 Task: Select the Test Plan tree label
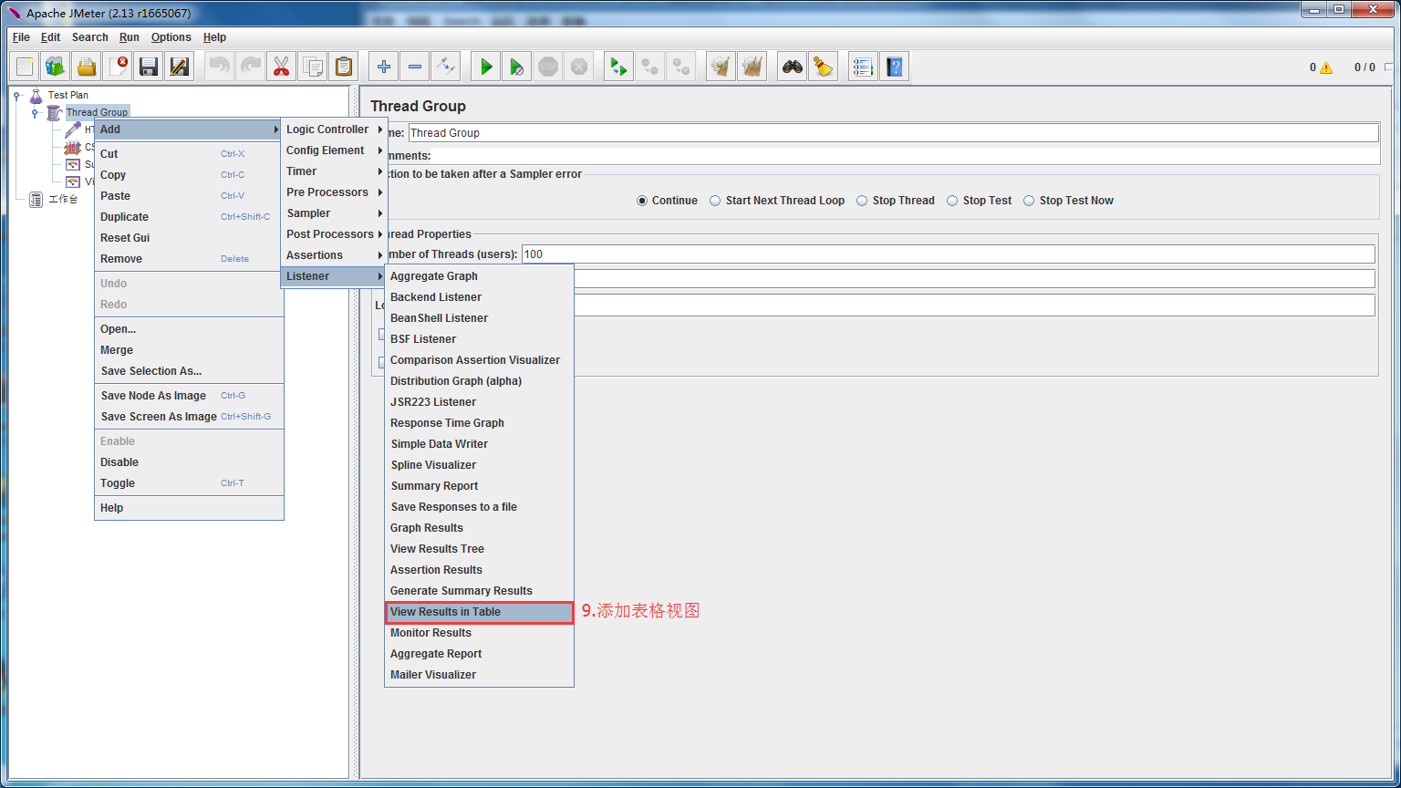click(68, 95)
